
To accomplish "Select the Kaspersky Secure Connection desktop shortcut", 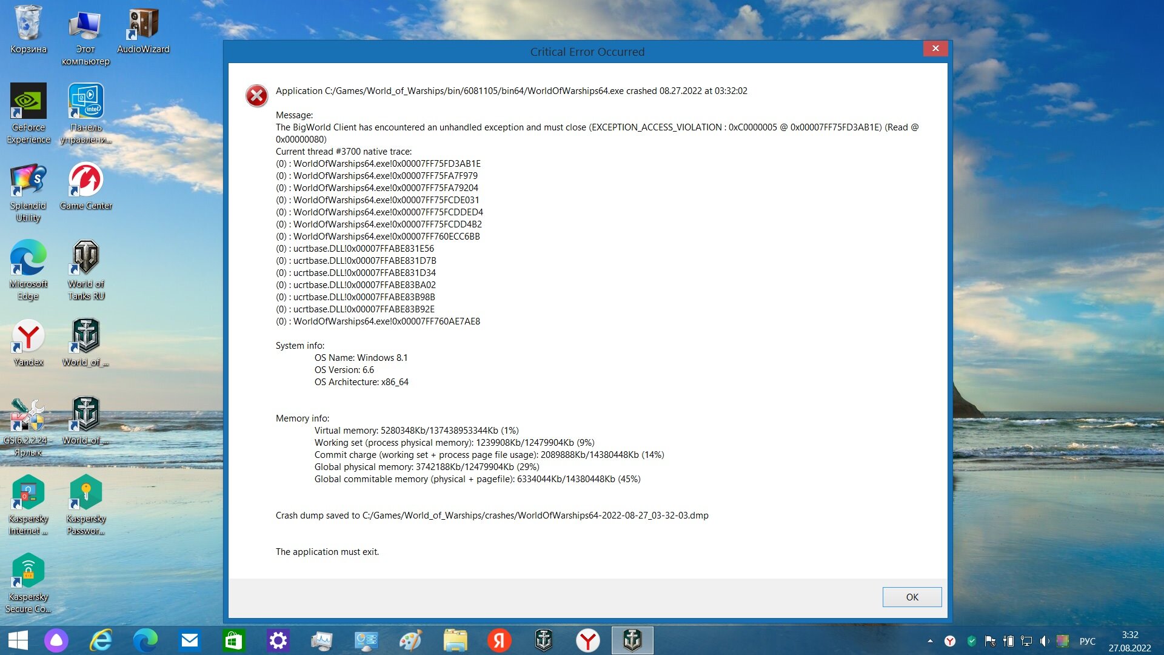I will pos(28,583).
